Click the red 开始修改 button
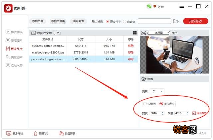The image size is (213, 140). tap(195, 21)
